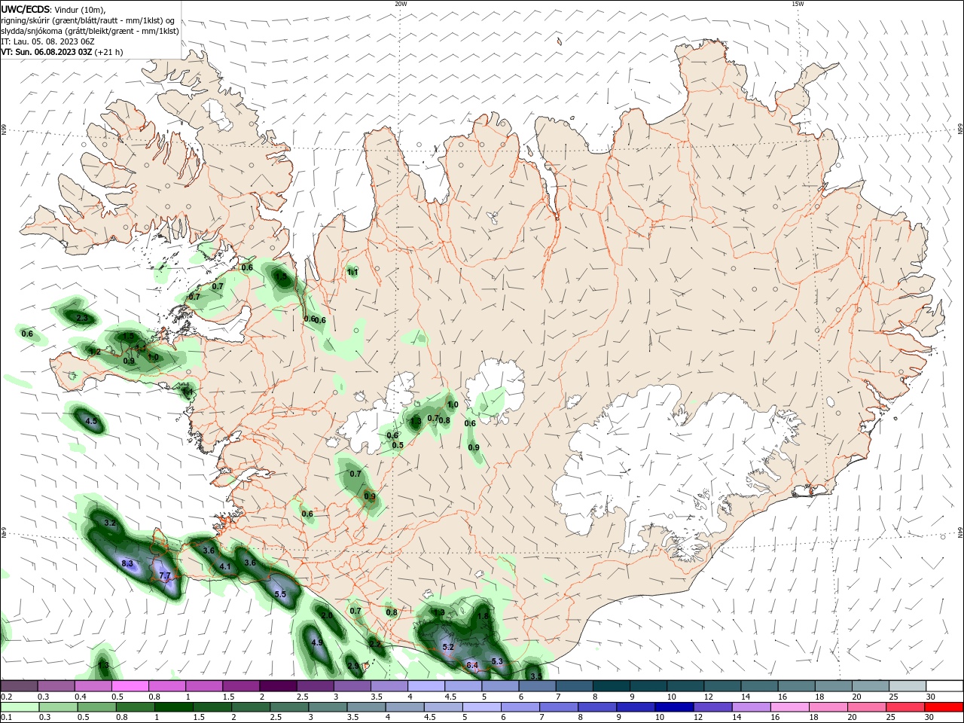This screenshot has height=723, width=964.
Task: Pick the crimson swatch labeled 25 in rain legend
Action: coord(905,708)
